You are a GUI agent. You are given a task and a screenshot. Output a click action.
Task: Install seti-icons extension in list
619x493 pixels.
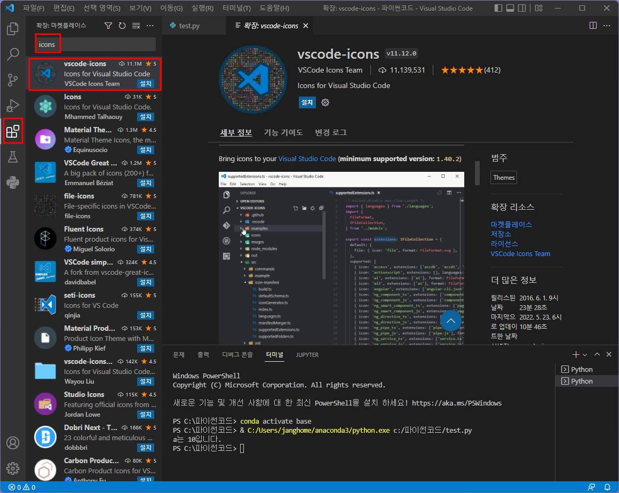click(x=146, y=315)
